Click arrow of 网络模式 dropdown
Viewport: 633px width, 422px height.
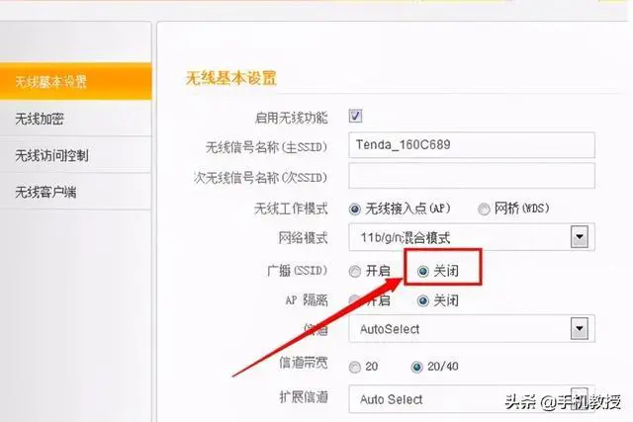point(580,236)
